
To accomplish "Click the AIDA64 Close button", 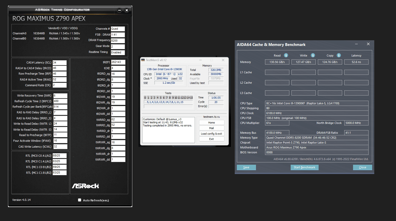I will (x=362, y=167).
